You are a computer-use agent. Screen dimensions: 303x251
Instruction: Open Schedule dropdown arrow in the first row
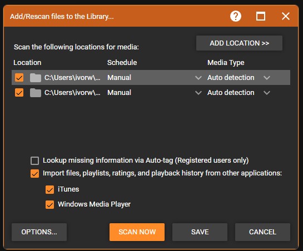pyautogui.click(x=198, y=78)
